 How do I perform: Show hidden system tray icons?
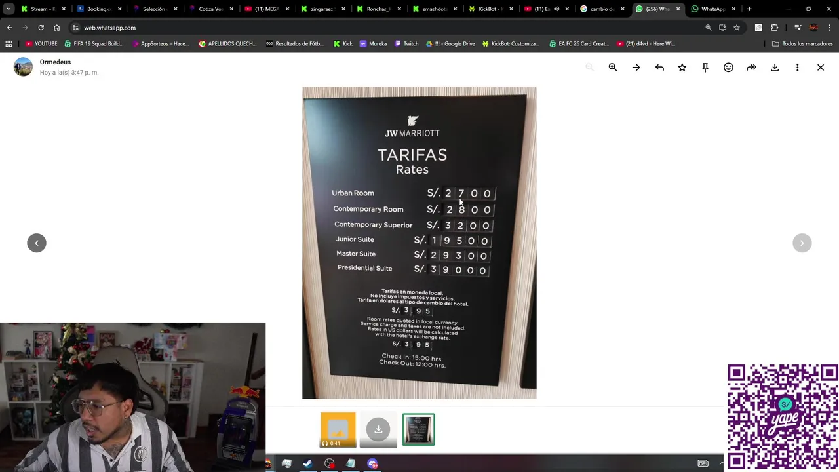pos(722,463)
